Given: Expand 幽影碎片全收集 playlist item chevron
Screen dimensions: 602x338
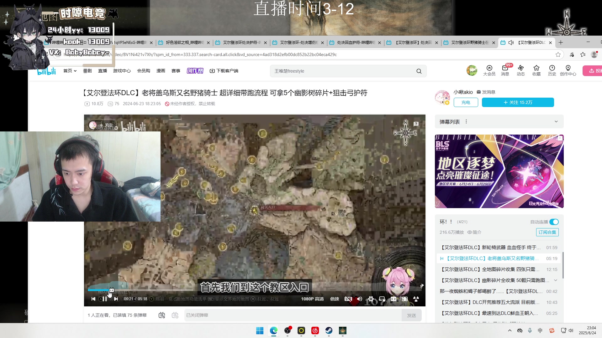Looking at the screenshot, I should (556, 280).
